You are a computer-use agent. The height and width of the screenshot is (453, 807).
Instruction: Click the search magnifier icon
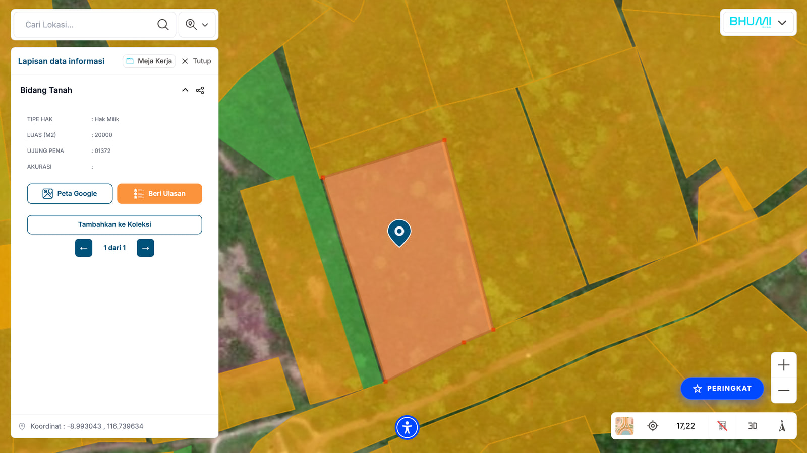(163, 24)
